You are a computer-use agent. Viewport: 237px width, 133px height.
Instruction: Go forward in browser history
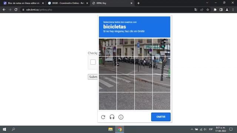tap(10, 10)
